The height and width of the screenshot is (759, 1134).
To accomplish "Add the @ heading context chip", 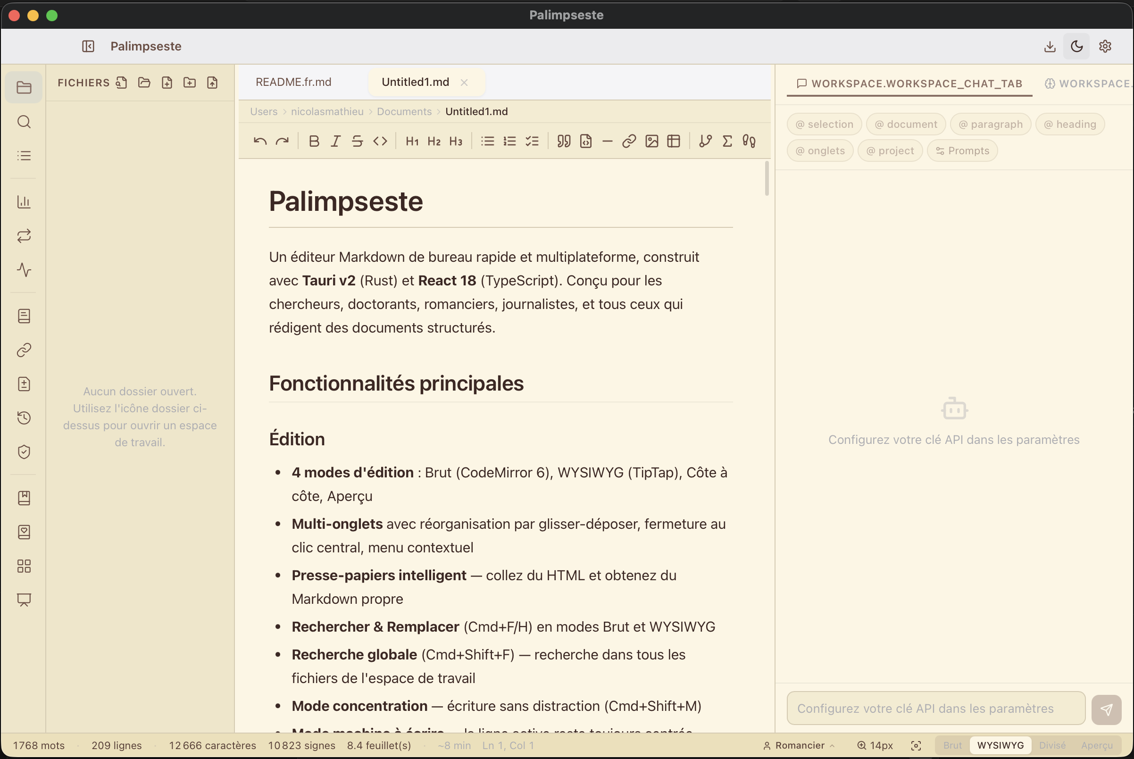I will pyautogui.click(x=1070, y=125).
